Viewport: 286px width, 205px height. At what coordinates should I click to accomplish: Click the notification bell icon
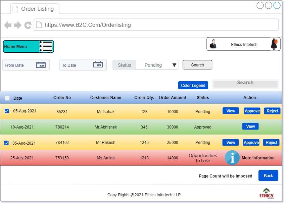click(x=274, y=44)
